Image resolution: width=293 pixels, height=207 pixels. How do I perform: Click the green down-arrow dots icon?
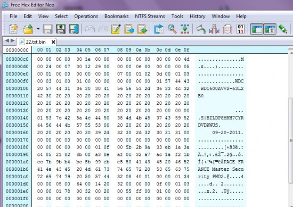pyautogui.click(x=185, y=29)
